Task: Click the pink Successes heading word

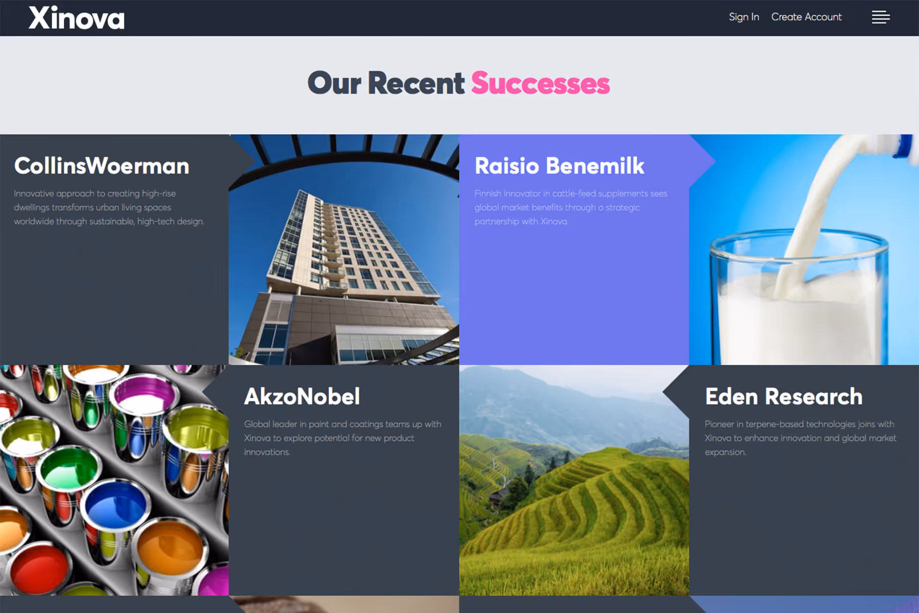Action: click(x=540, y=83)
